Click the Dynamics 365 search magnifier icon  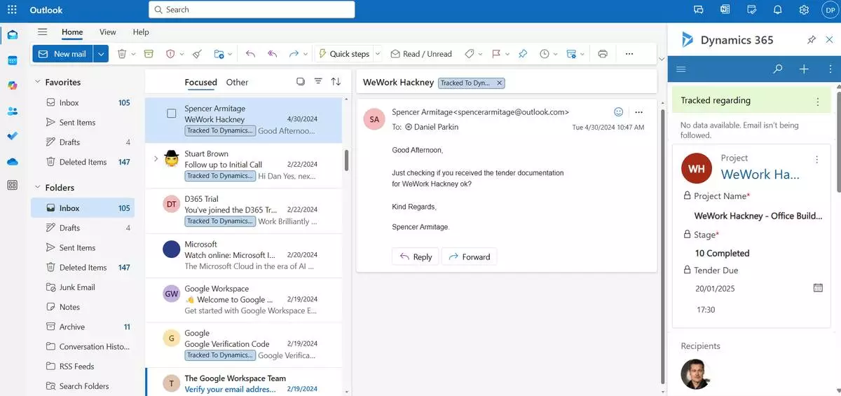pyautogui.click(x=777, y=69)
